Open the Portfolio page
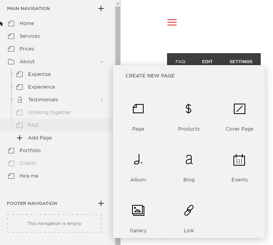Image resolution: width=273 pixels, height=245 pixels. click(x=30, y=151)
